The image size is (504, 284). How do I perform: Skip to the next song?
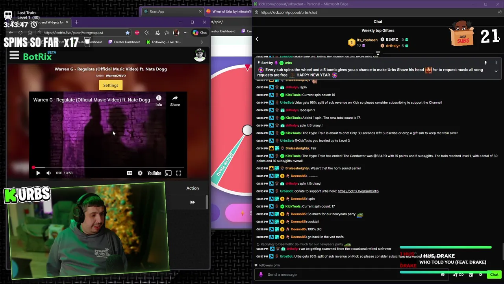tap(193, 202)
